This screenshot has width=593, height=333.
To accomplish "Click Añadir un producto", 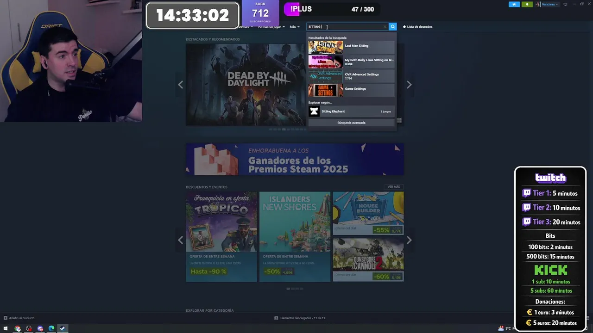I will point(19,318).
